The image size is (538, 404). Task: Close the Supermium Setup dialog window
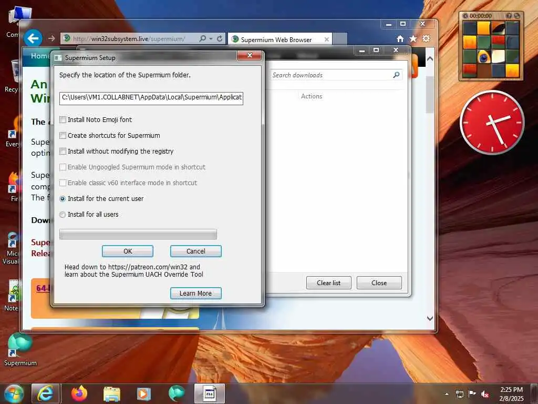click(250, 55)
